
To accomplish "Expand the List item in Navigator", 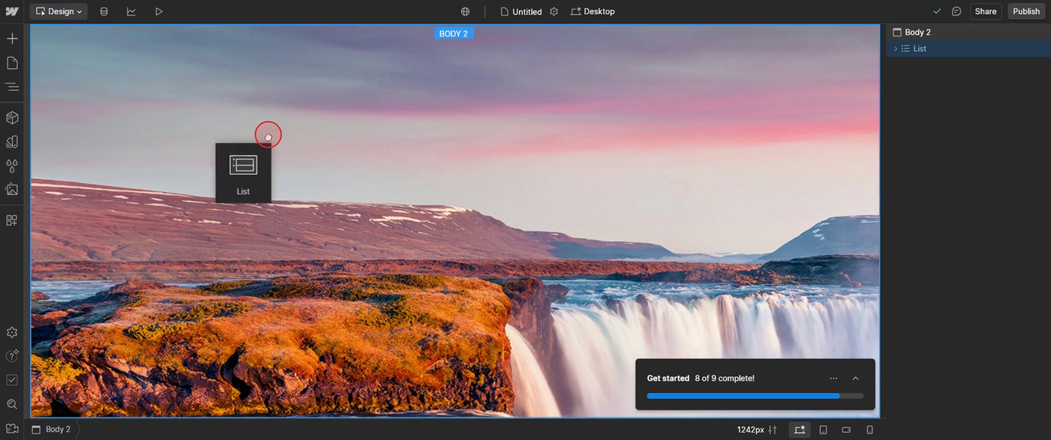I will pyautogui.click(x=896, y=49).
